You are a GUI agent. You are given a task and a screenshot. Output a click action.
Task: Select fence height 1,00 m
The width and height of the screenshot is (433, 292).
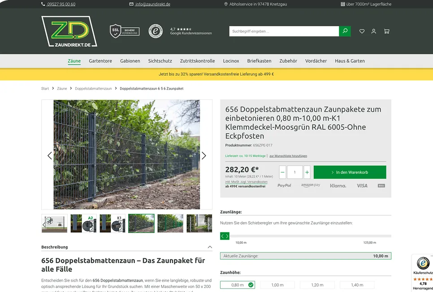coord(277,285)
